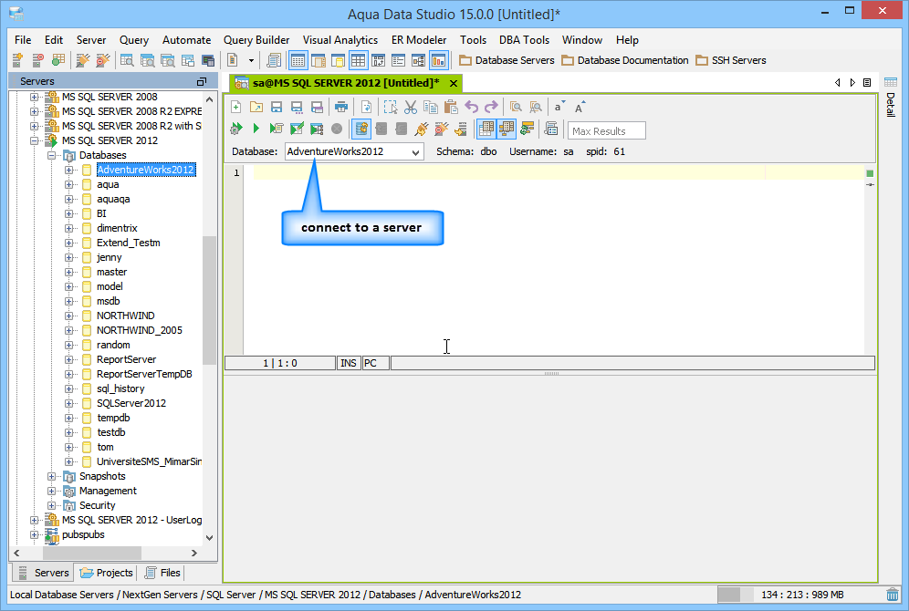Click the main toolbar Disconnect plug icon
Image resolution: width=909 pixels, height=611 pixels.
click(102, 59)
